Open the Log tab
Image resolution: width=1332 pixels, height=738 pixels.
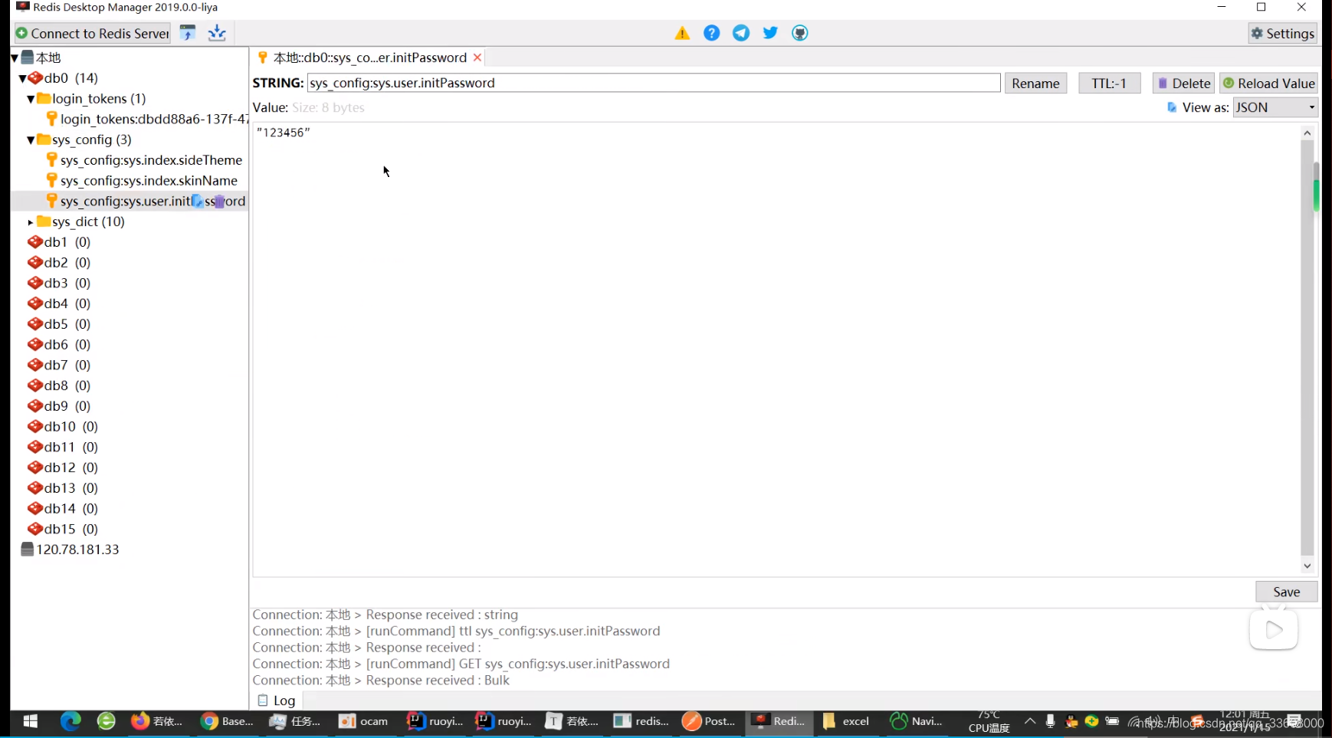click(x=277, y=700)
